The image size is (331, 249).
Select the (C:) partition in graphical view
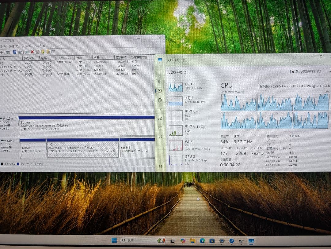83,149
